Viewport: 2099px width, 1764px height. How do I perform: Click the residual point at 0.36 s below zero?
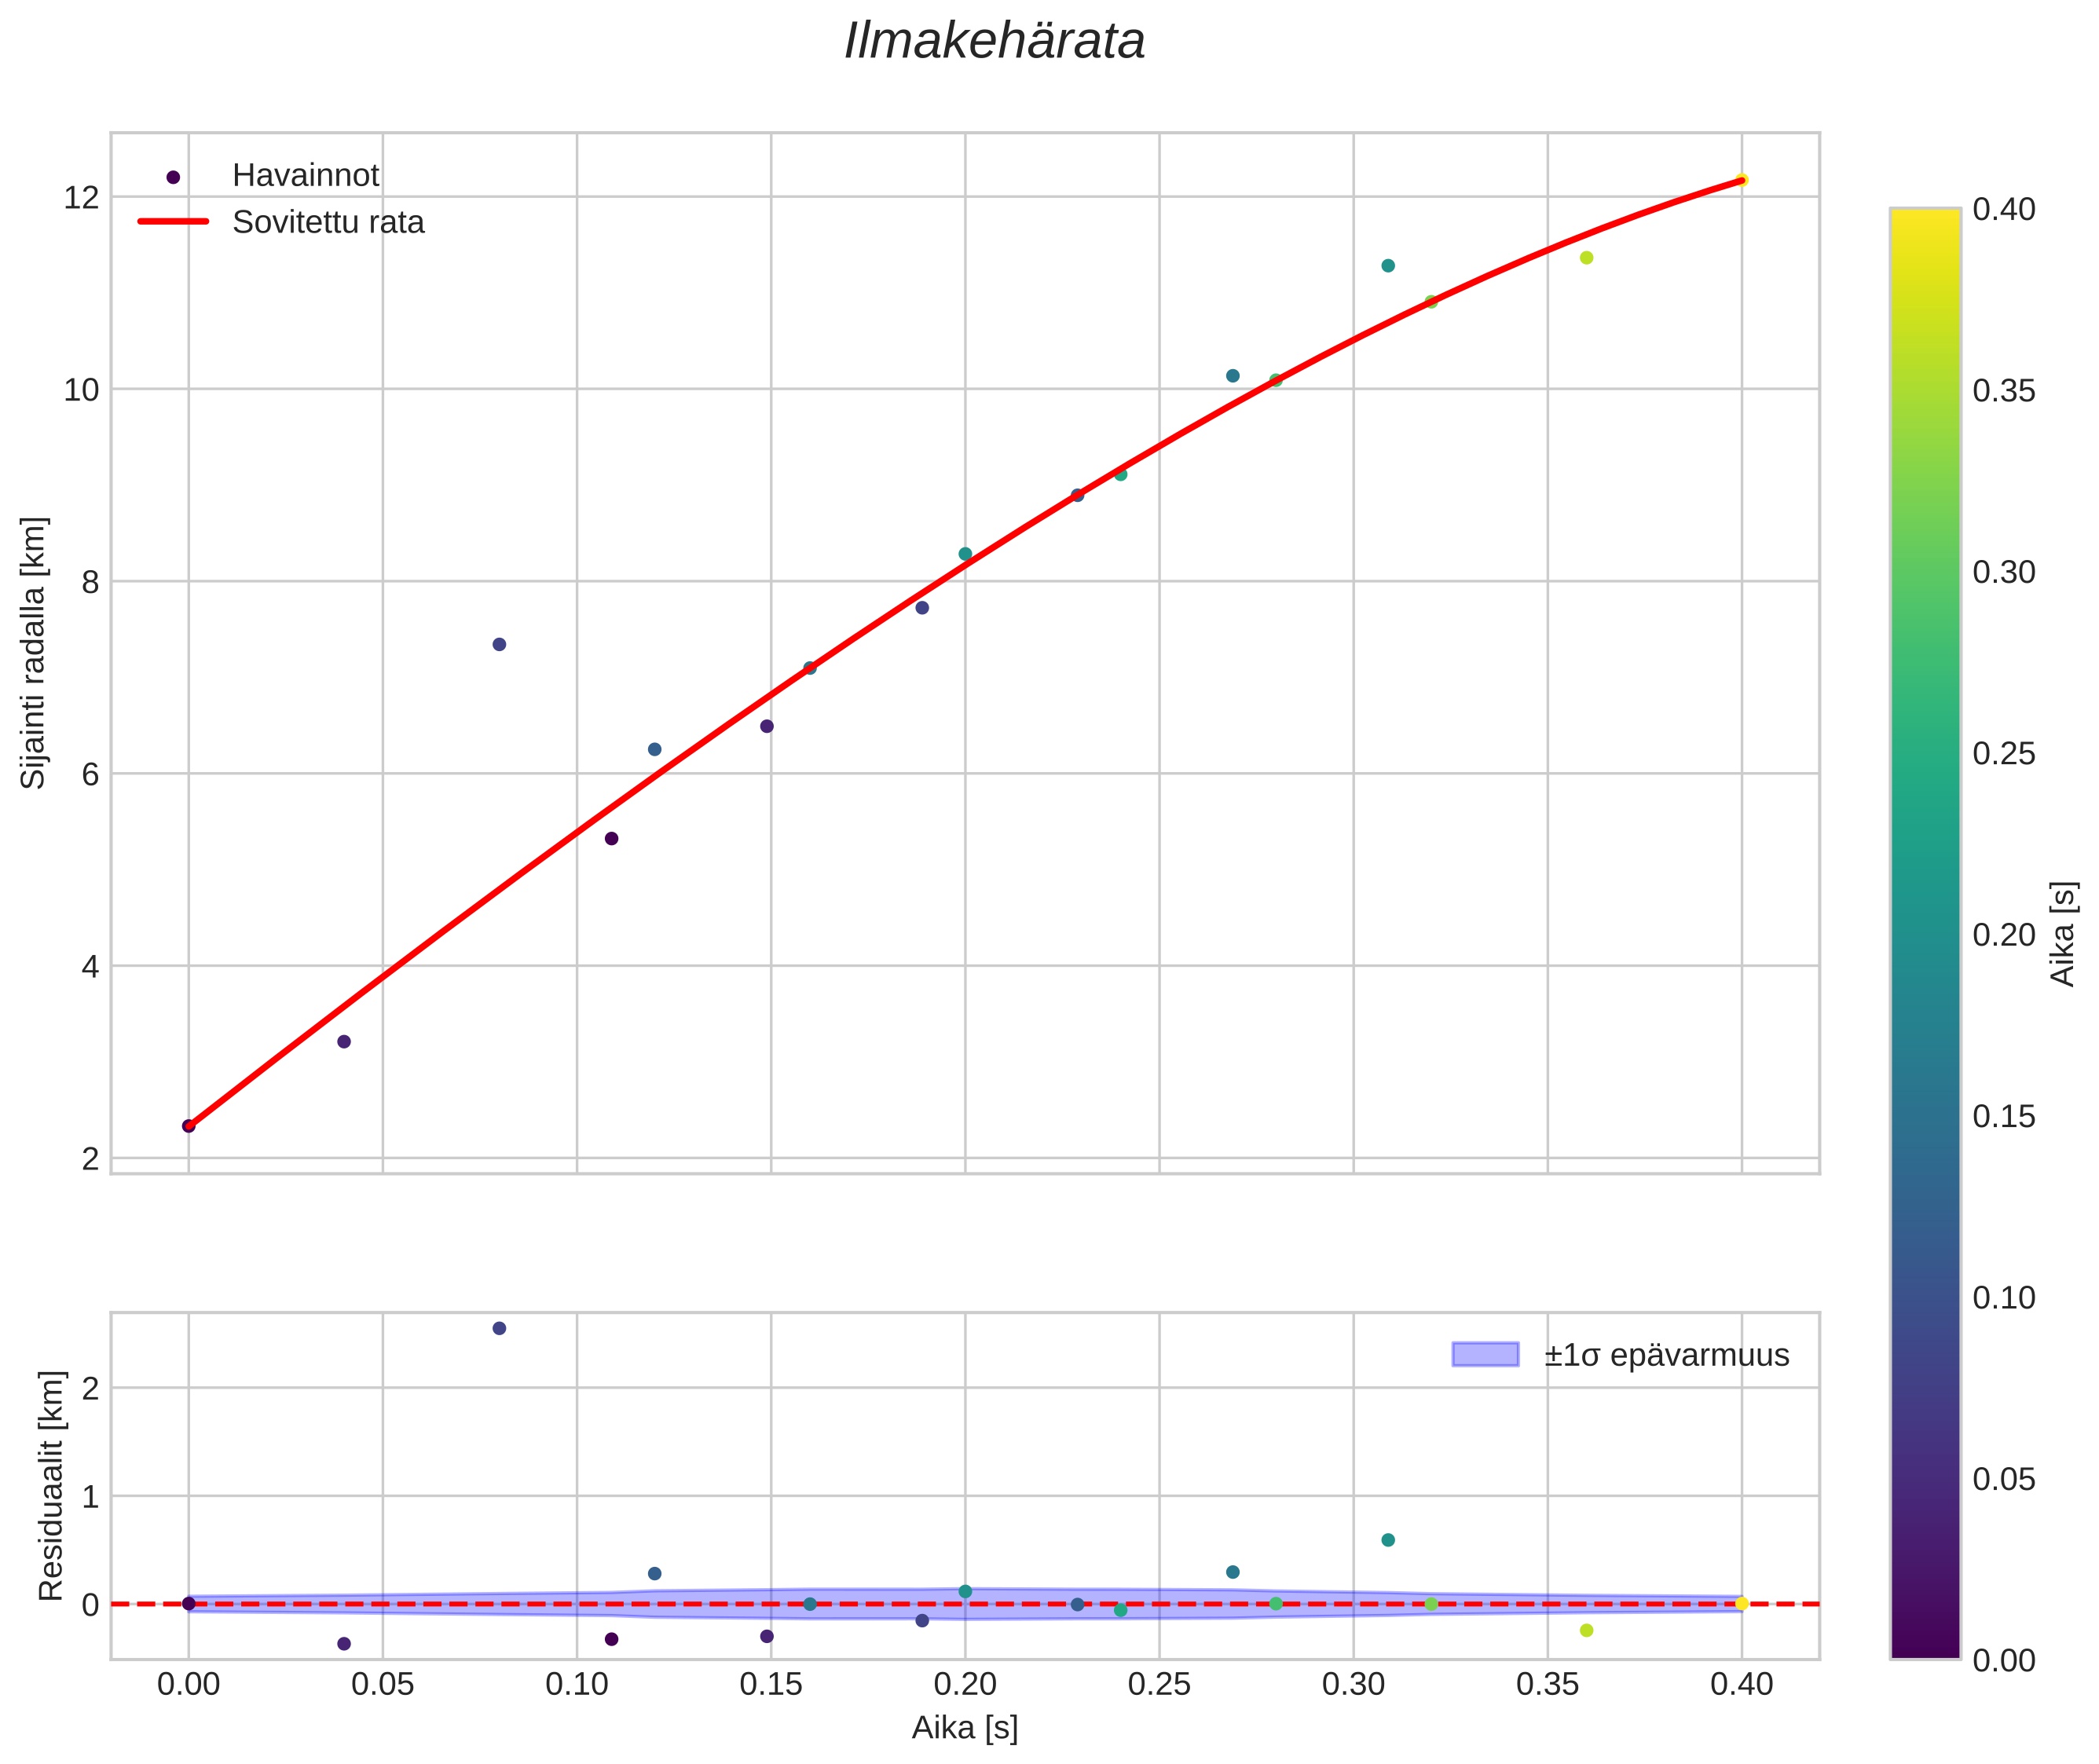[x=1586, y=1630]
